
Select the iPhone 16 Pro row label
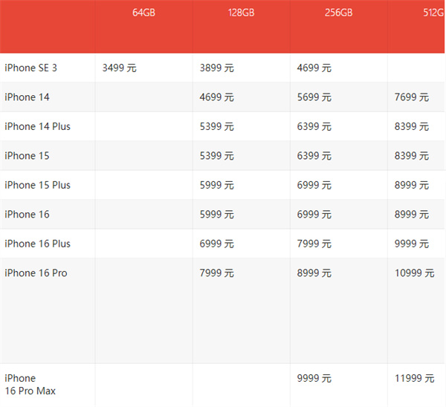pos(36,273)
